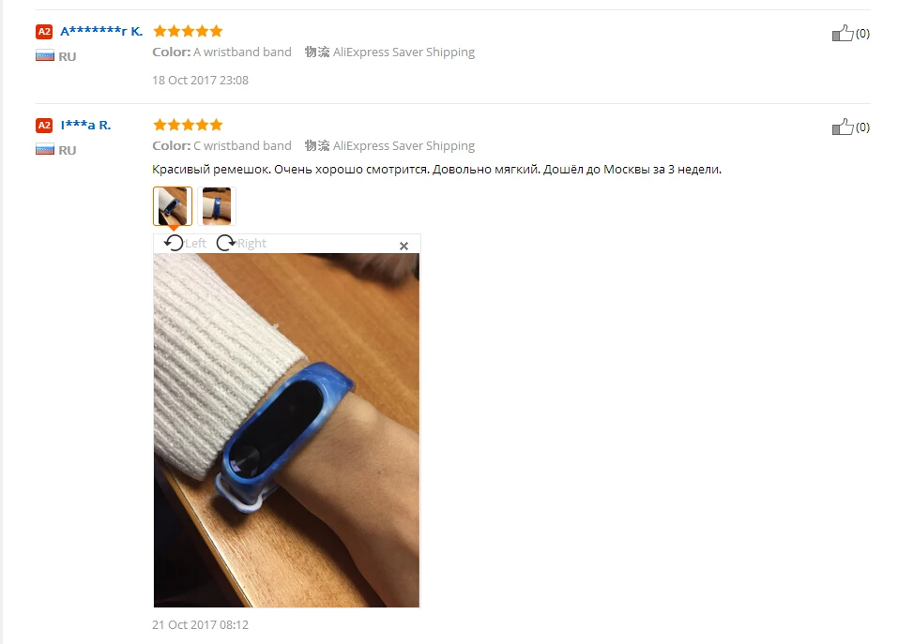Click the A2 badge next to A********r K.
This screenshot has width=898, height=644.
tap(44, 32)
